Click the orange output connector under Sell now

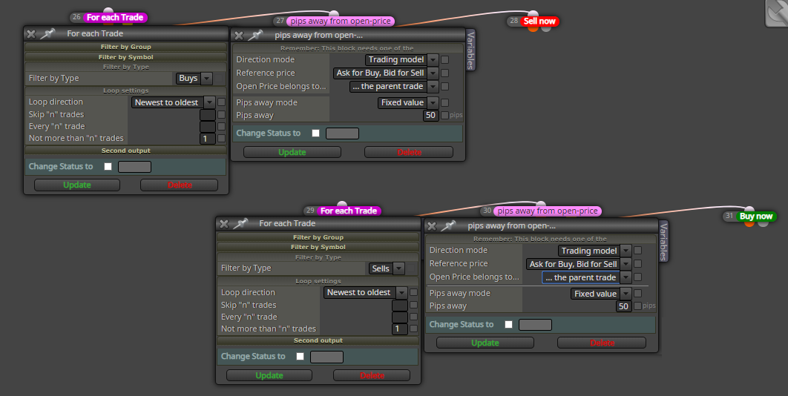pyautogui.click(x=533, y=28)
